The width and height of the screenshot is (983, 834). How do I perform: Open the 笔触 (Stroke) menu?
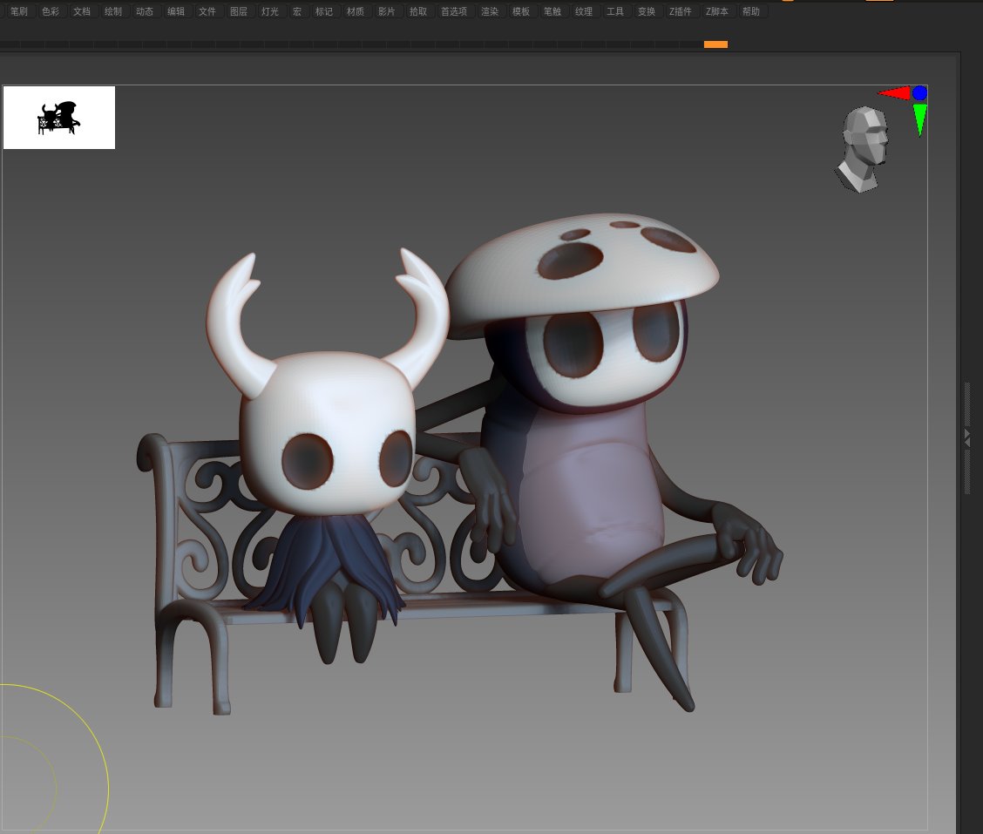(553, 11)
